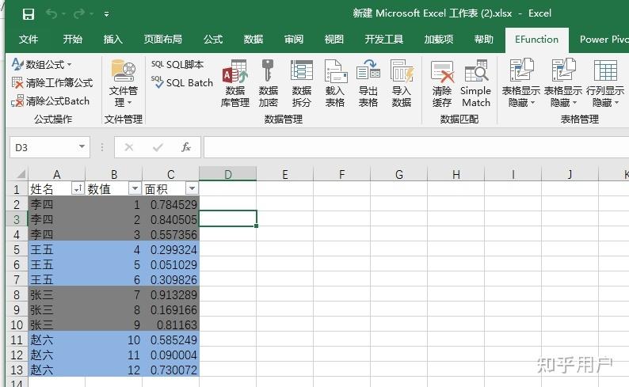The image size is (629, 387).
Task: Open the first 表格显示隐藏 dropdown
Action: 521,84
